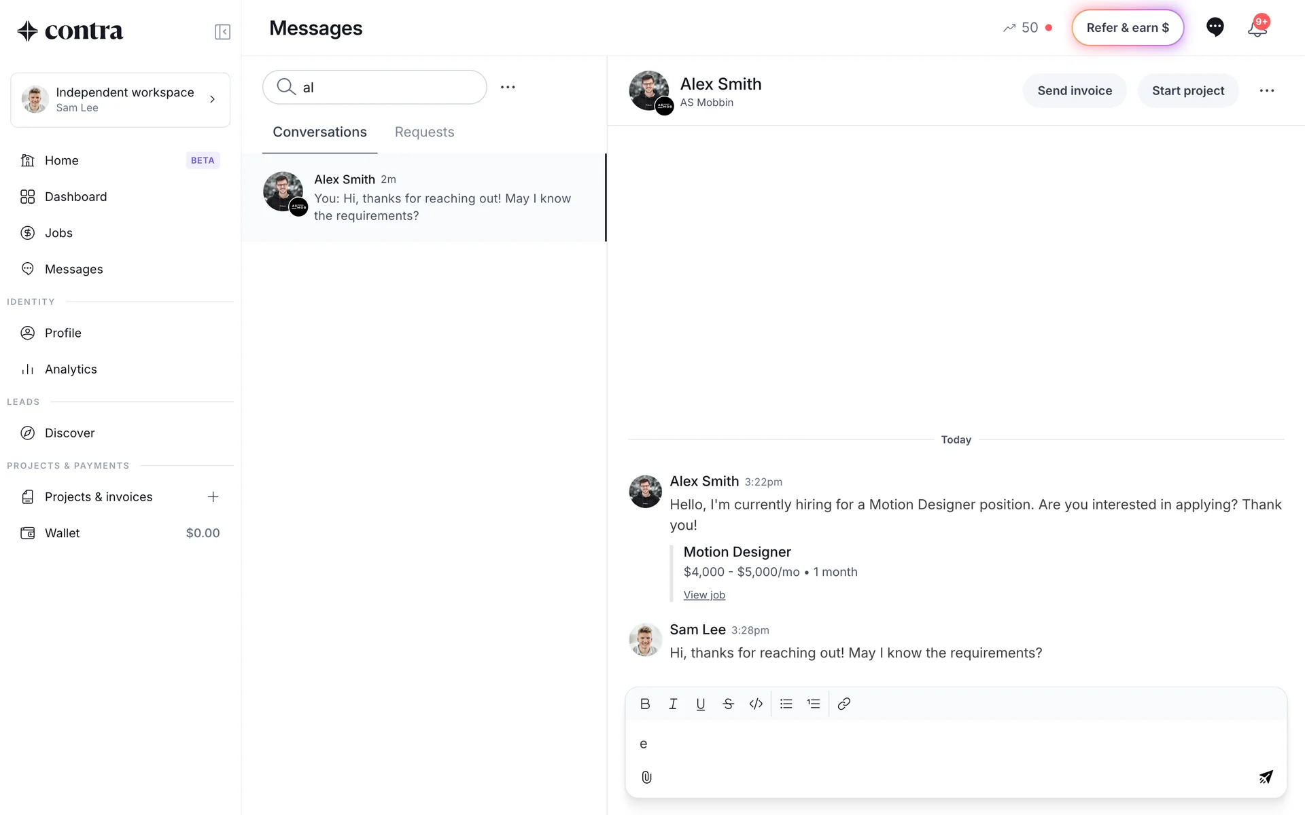Switch to the Requests tab
This screenshot has height=815, width=1305.
(x=424, y=132)
